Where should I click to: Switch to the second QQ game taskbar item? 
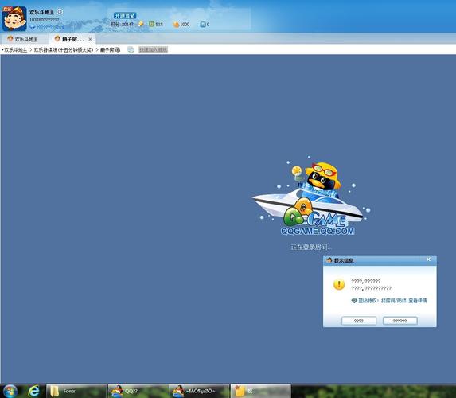point(199,392)
